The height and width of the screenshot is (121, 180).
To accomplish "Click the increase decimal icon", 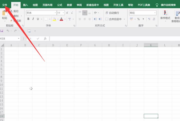I will pos(149,19).
